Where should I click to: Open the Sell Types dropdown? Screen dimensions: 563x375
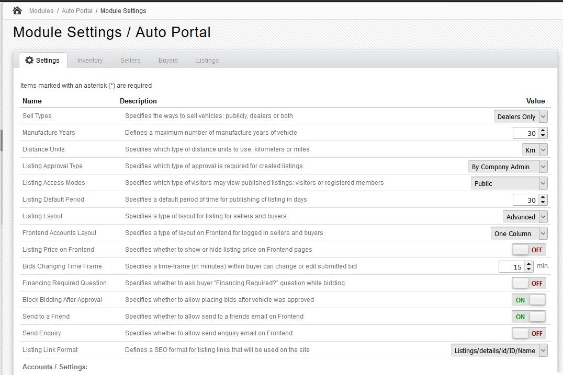coord(521,116)
